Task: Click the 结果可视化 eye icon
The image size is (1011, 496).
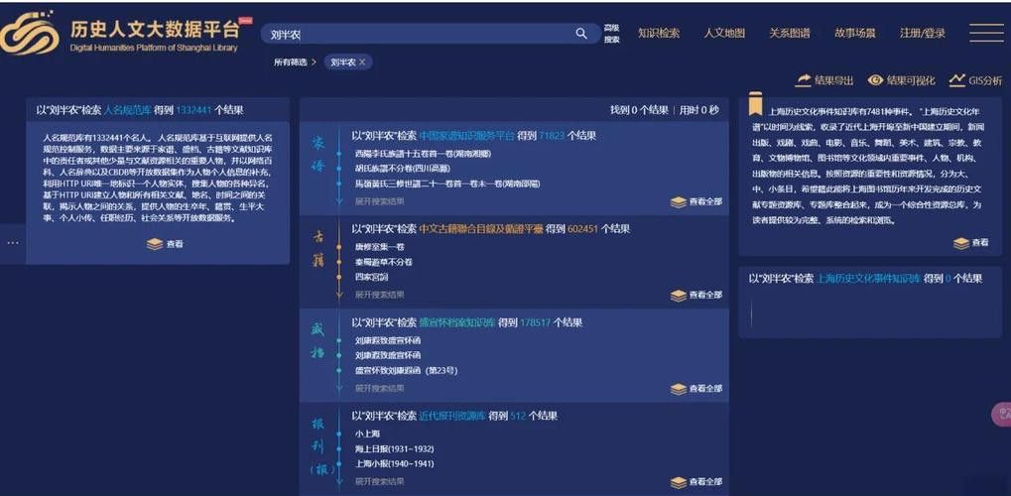Action: [x=875, y=80]
